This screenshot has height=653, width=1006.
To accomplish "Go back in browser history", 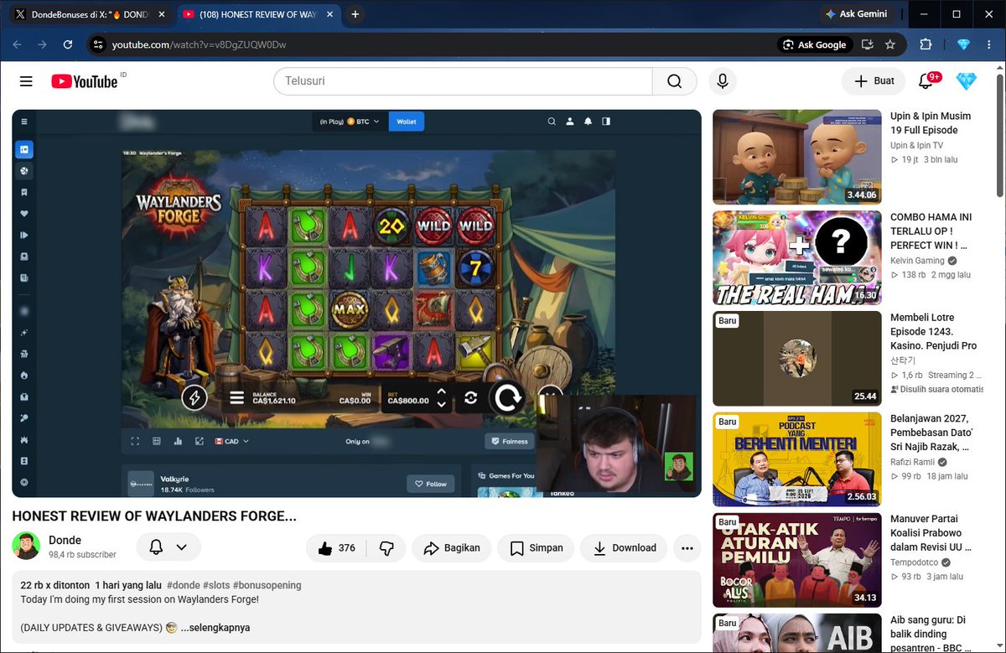I will (18, 44).
